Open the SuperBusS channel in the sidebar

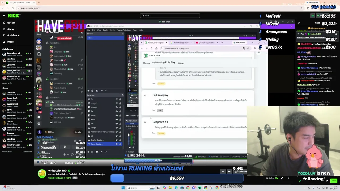pyautogui.click(x=17, y=99)
